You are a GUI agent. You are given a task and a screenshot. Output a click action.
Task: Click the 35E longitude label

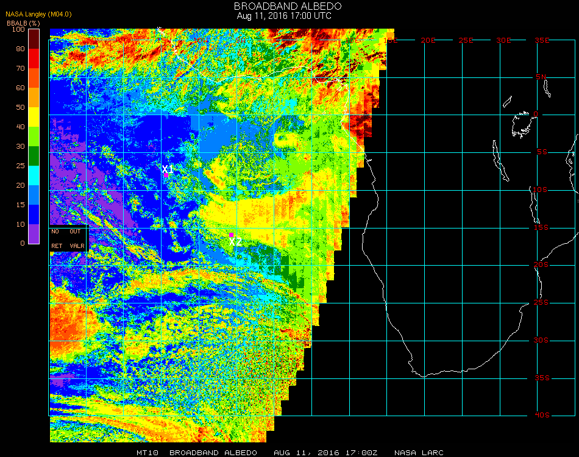click(542, 40)
